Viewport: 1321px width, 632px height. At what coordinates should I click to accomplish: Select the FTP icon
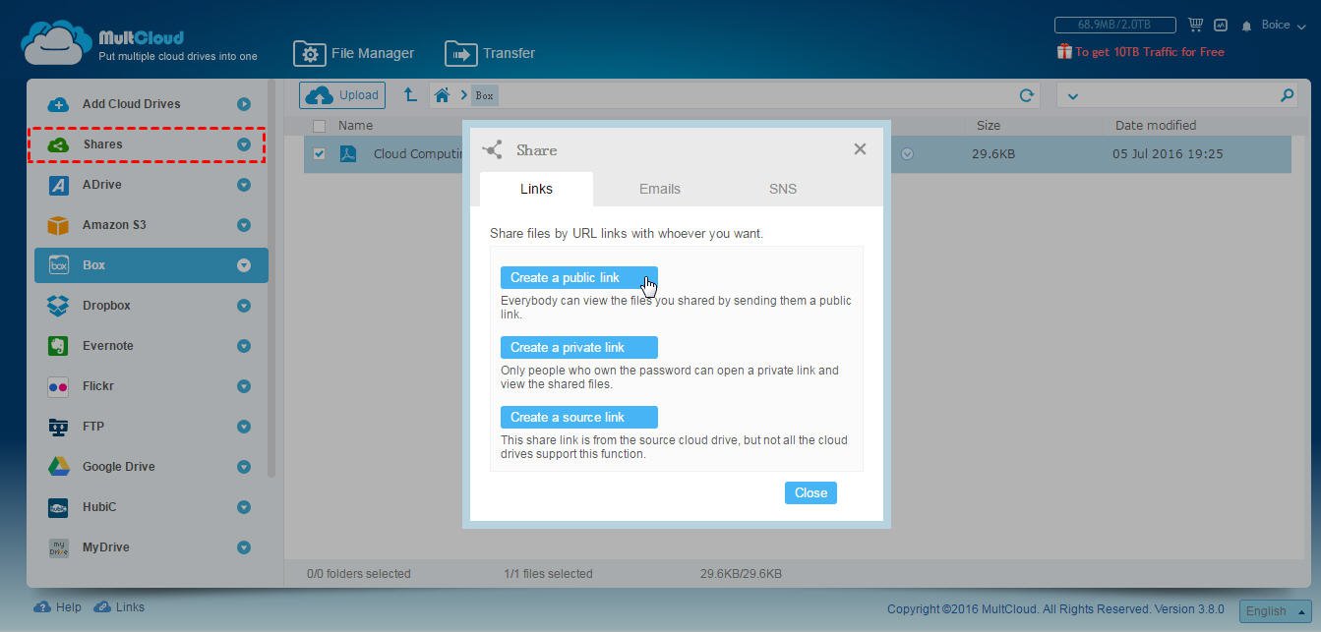tap(58, 427)
